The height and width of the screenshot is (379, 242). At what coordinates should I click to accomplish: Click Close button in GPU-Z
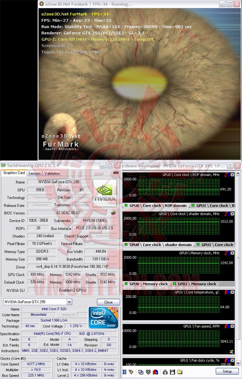click(x=108, y=302)
